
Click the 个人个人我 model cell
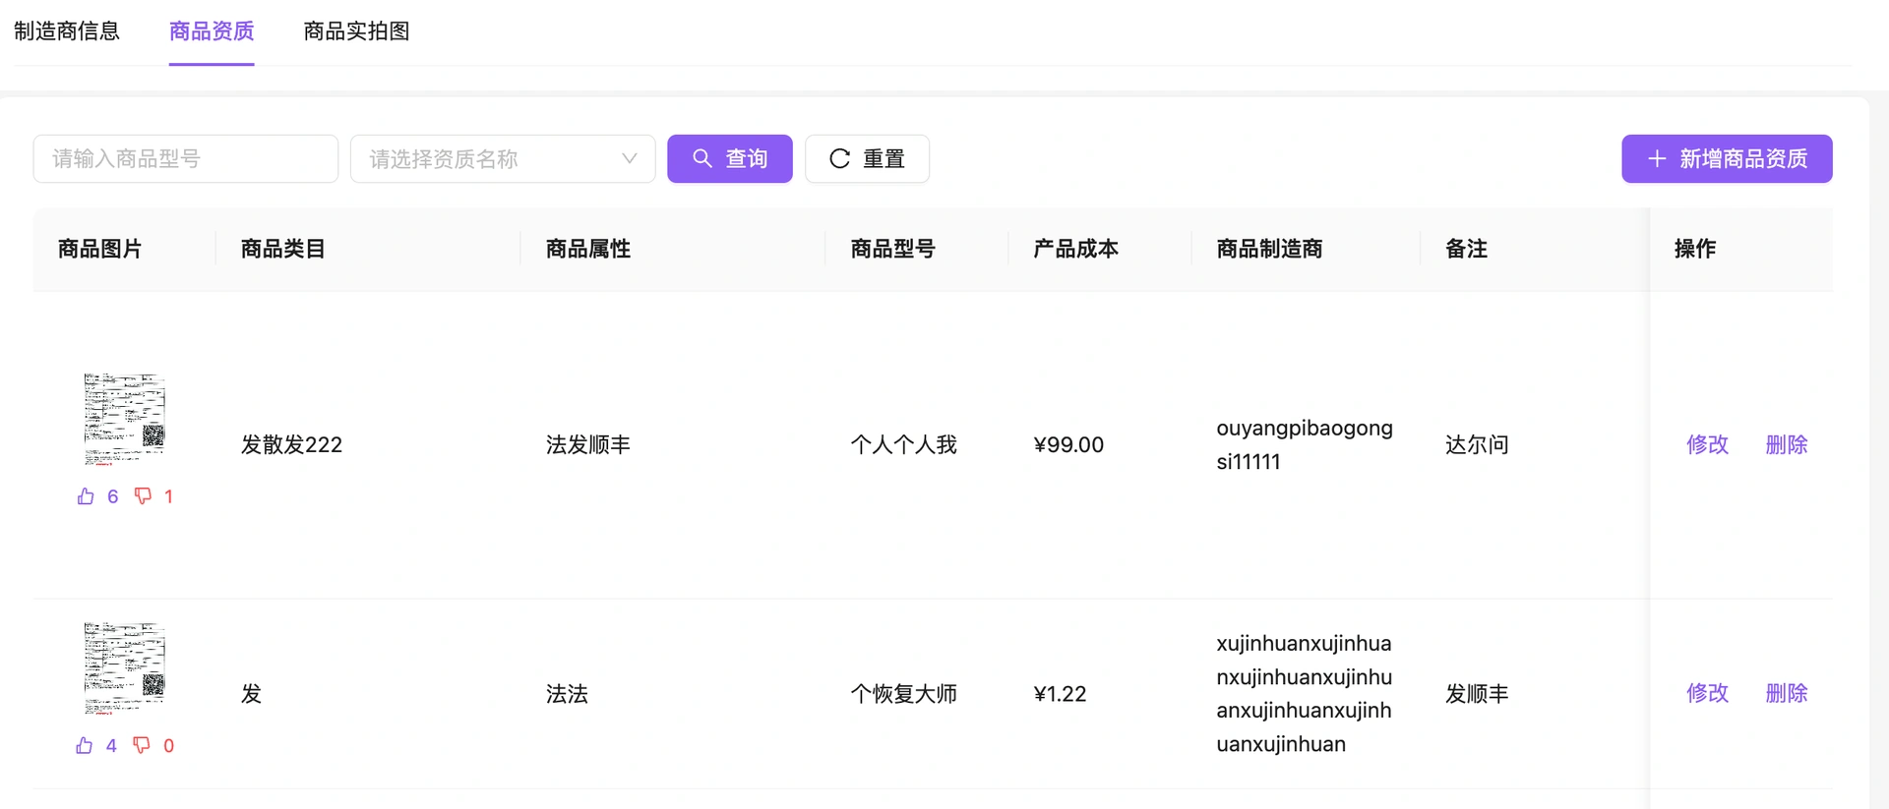(x=904, y=445)
